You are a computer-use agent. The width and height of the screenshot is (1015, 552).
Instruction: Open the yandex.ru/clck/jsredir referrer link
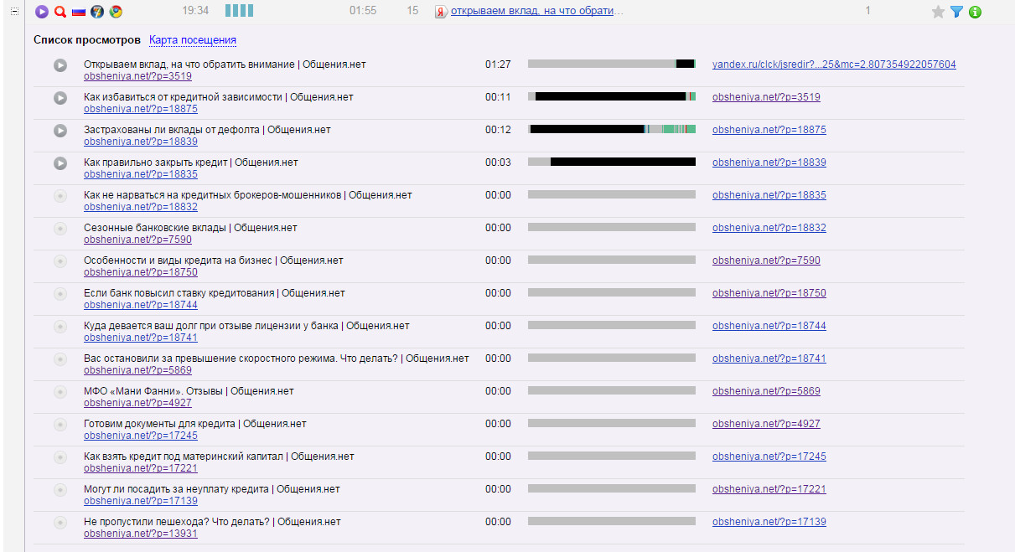[834, 64]
